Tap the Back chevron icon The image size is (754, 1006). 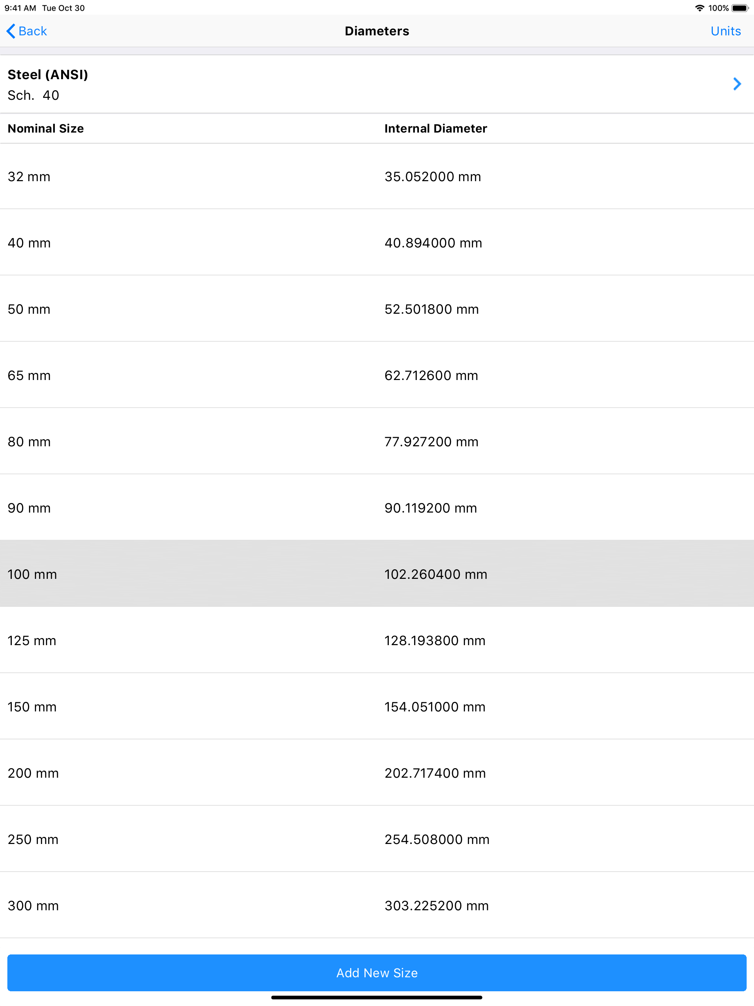tap(11, 31)
